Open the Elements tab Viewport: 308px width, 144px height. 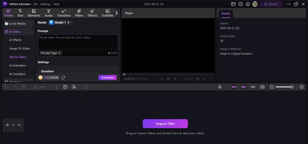point(34,13)
